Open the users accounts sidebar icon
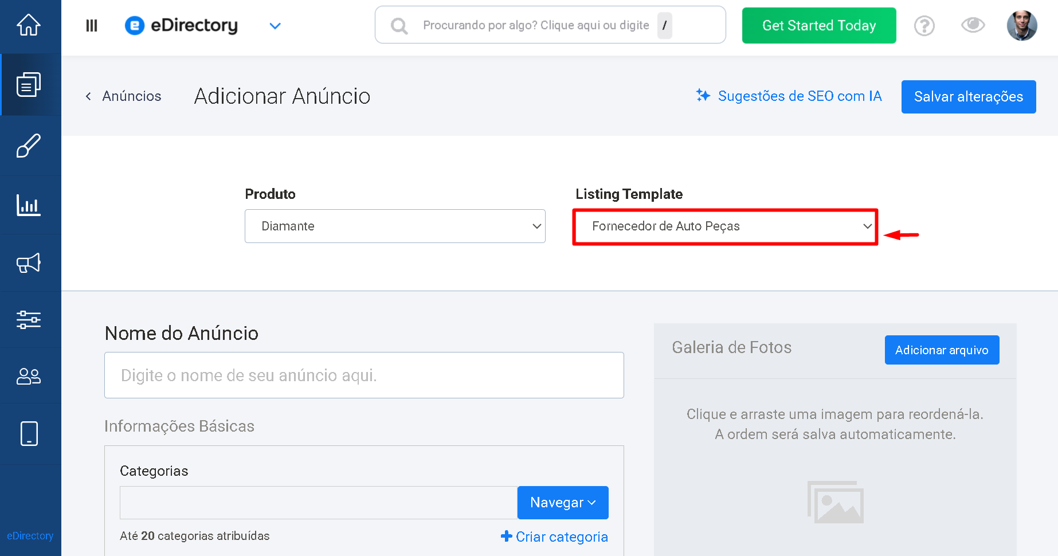 [x=29, y=376]
